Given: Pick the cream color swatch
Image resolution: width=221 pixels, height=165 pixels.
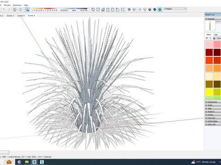Looking at the screenshot, I should 209,76.
